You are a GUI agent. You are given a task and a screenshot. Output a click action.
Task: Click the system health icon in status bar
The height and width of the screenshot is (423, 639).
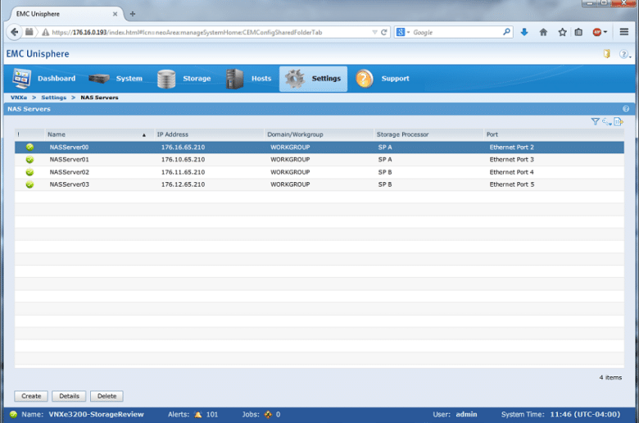pyautogui.click(x=13, y=415)
